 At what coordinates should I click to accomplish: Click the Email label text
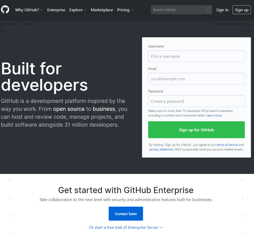(x=152, y=69)
